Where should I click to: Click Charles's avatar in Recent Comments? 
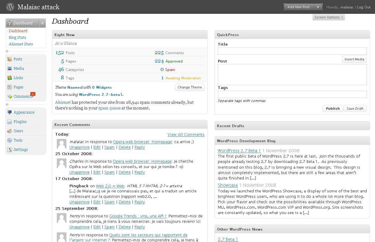(x=62, y=164)
